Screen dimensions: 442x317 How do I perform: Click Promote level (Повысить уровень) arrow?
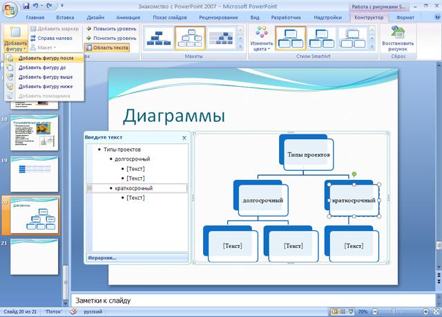click(x=110, y=29)
